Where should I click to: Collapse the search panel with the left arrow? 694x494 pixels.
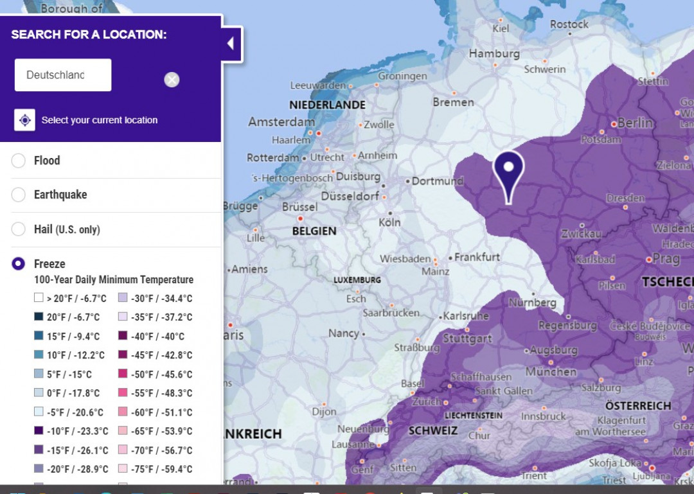tap(231, 44)
